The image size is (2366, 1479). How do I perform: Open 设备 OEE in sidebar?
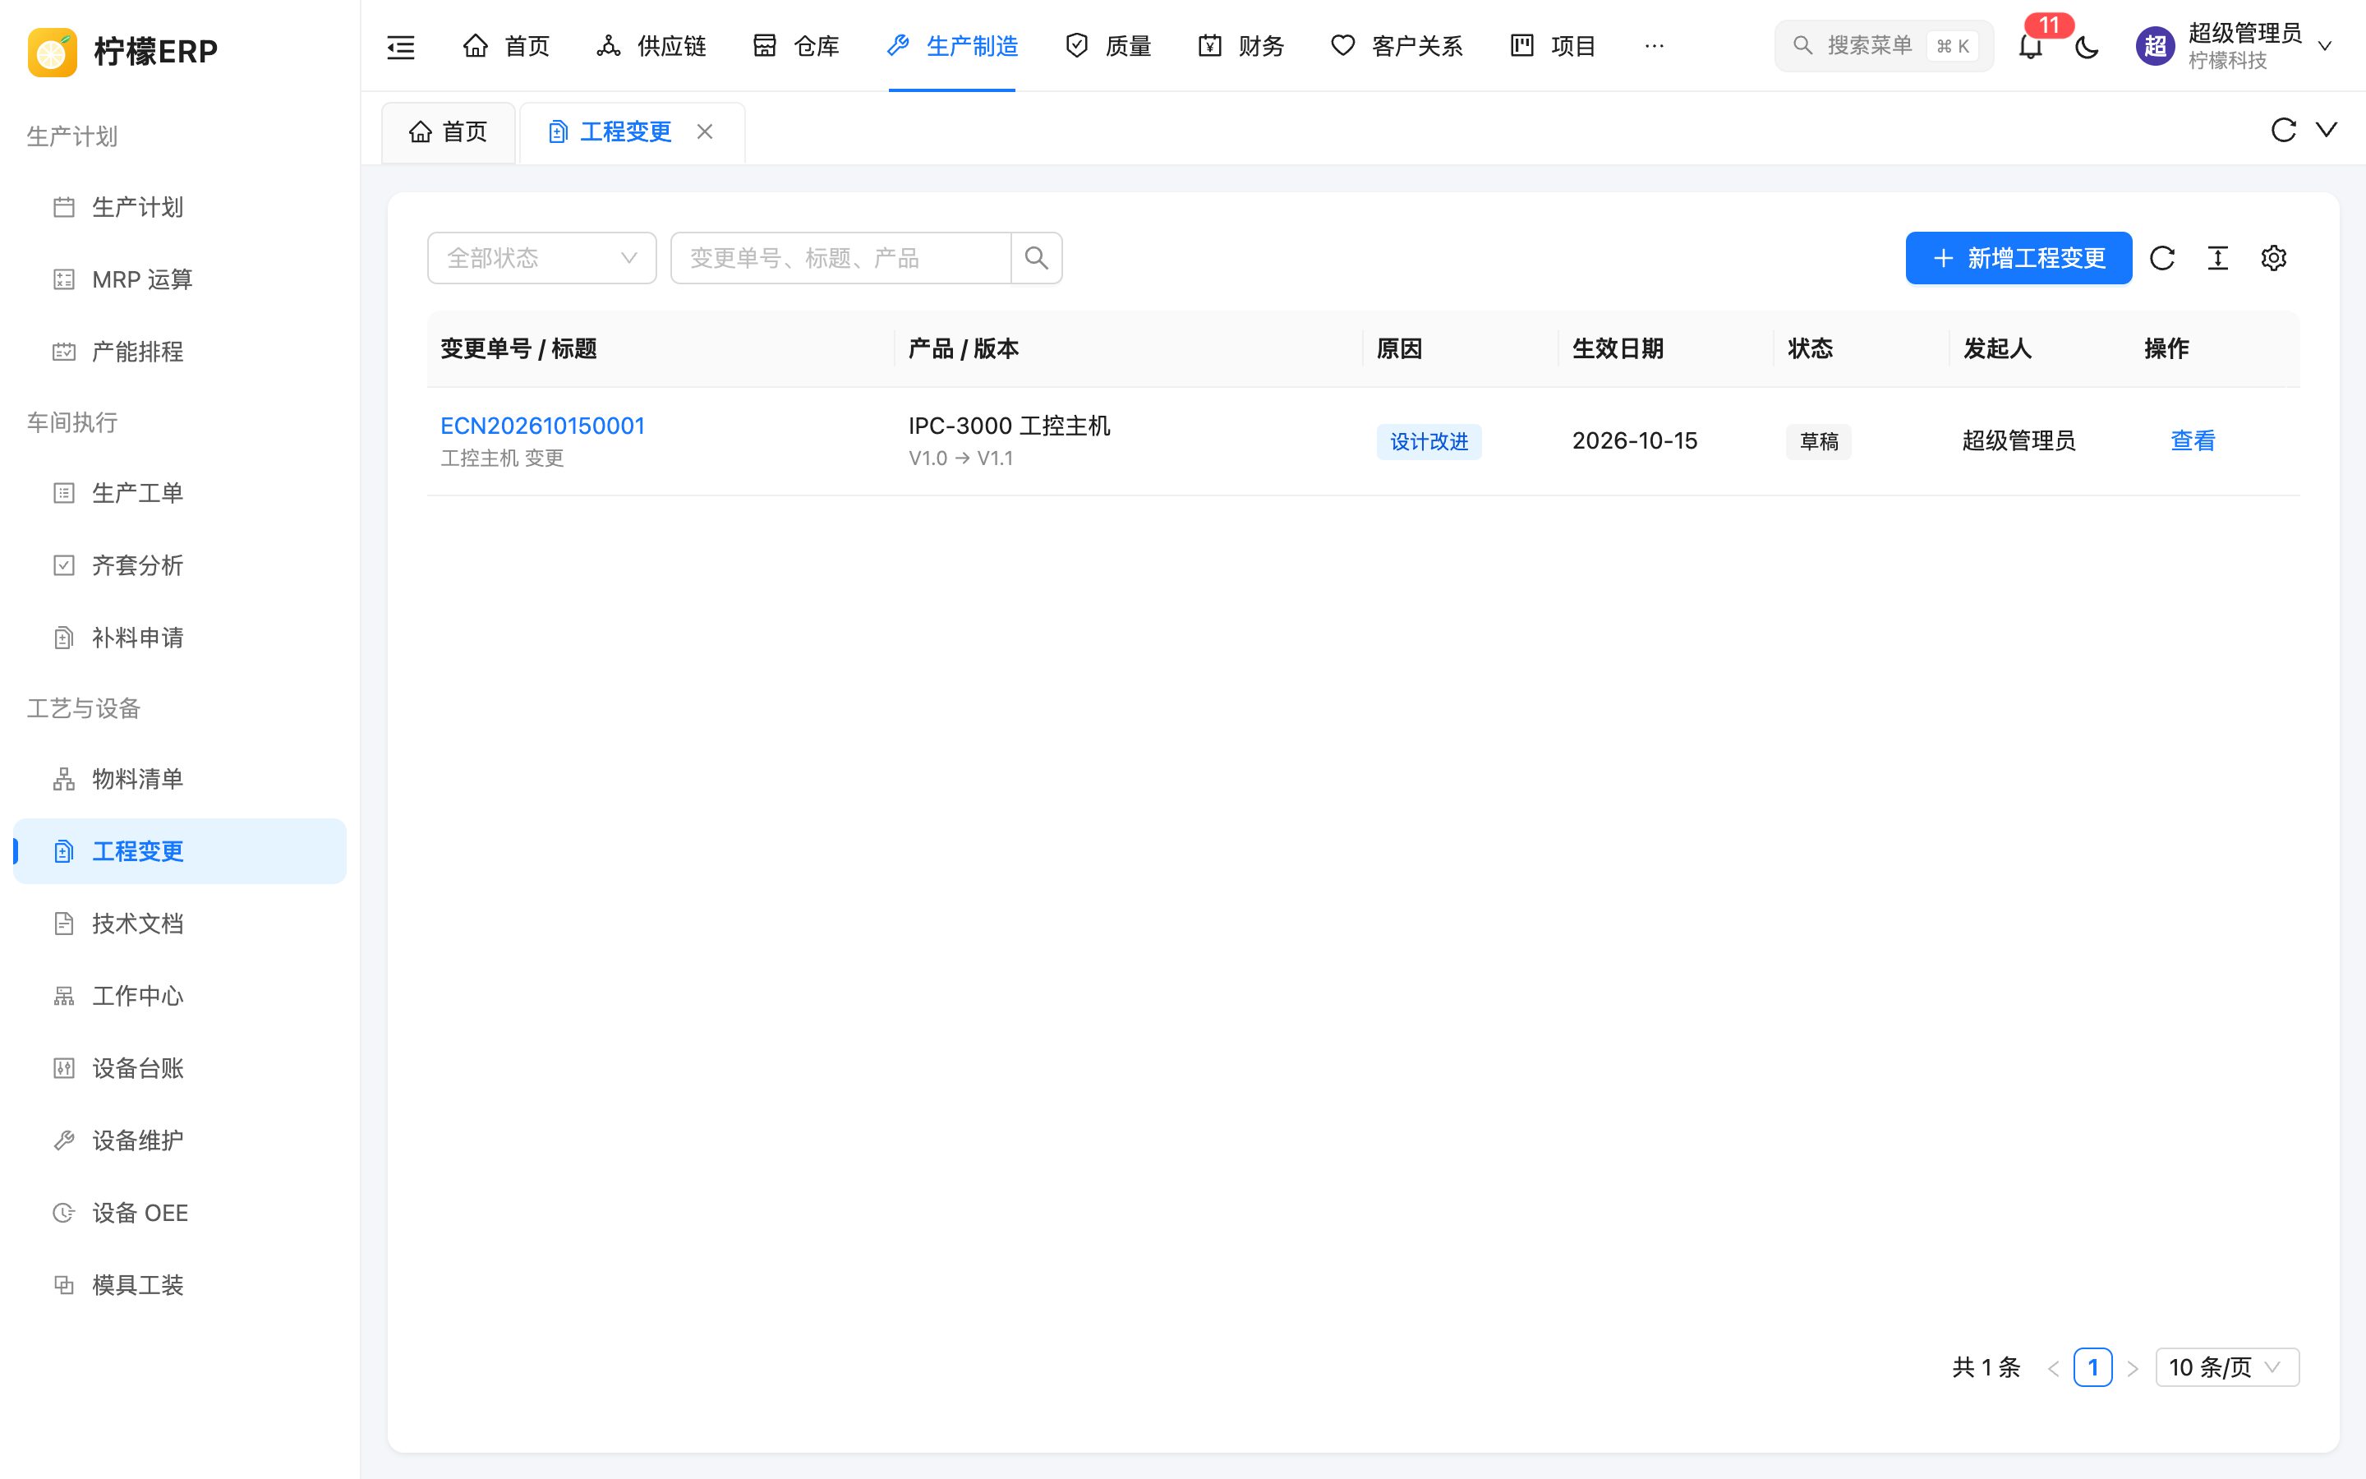180,1213
